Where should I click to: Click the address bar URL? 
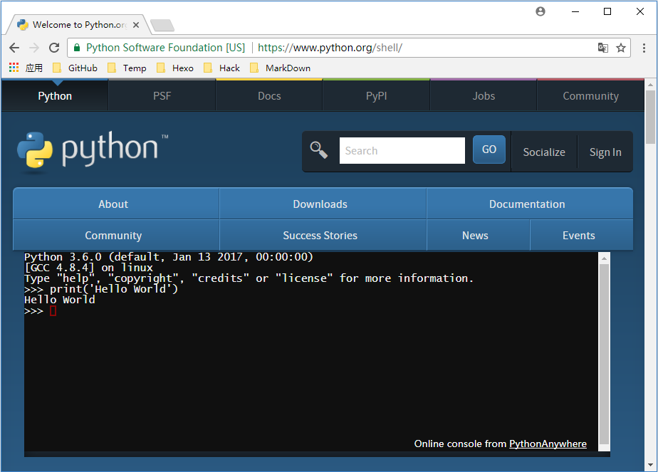(330, 48)
